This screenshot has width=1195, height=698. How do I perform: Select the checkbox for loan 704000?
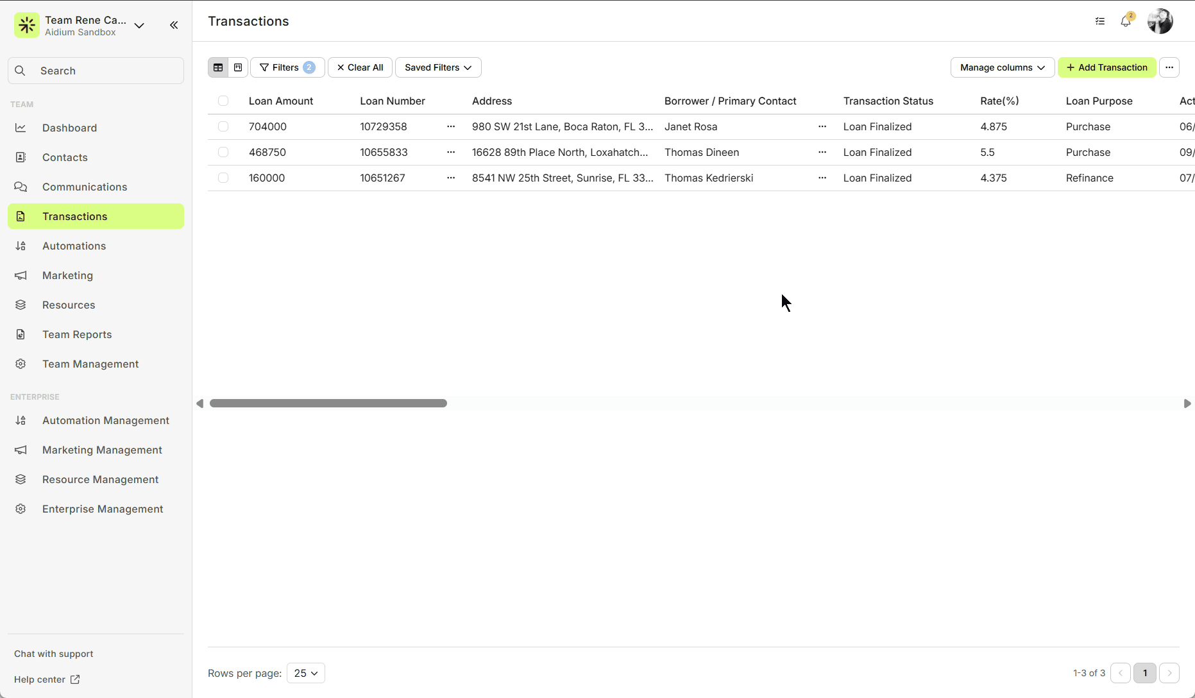223,126
